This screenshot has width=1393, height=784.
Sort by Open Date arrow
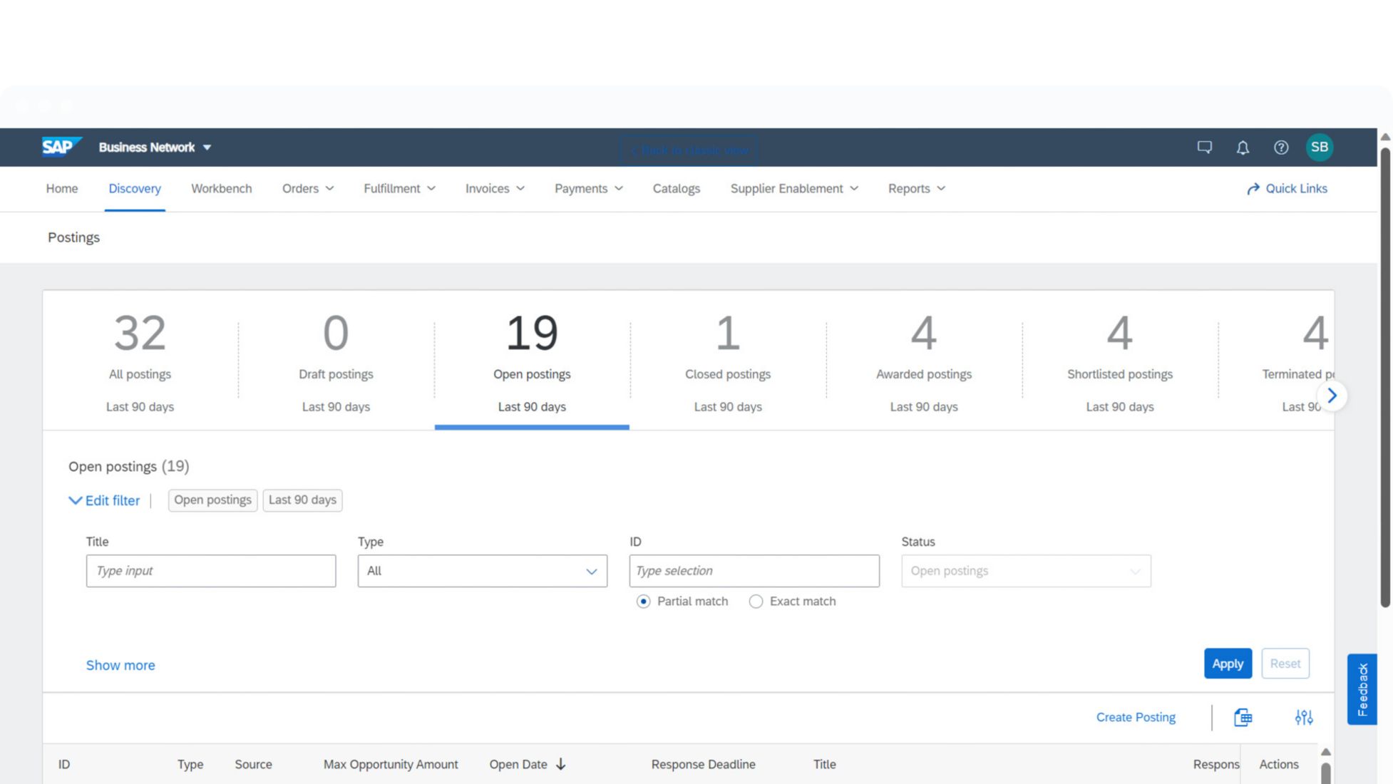[x=561, y=764]
